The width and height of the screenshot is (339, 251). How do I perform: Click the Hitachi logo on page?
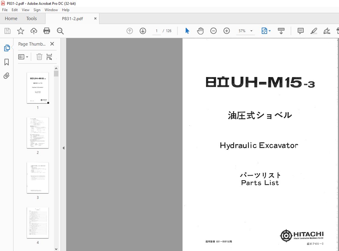[302, 235]
